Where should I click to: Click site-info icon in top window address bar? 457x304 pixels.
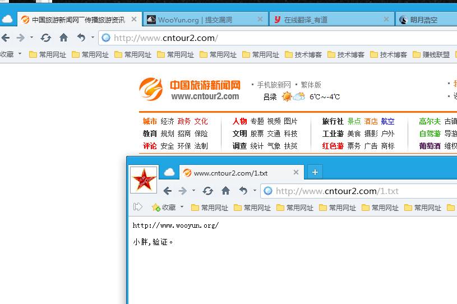106,38
